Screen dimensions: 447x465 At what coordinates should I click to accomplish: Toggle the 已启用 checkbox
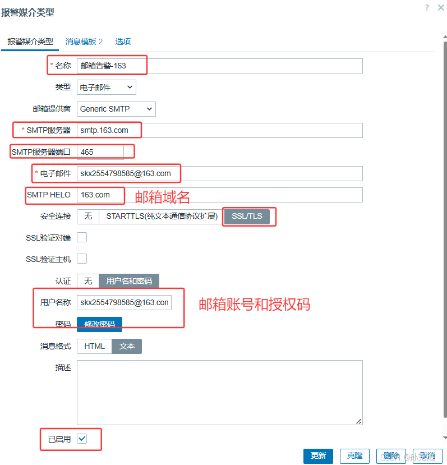(82, 439)
